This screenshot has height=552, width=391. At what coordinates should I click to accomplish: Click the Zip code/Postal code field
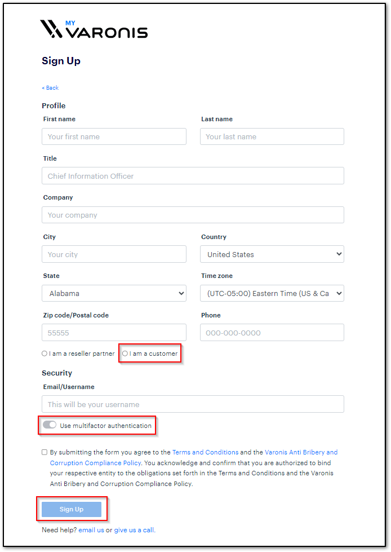[114, 333]
